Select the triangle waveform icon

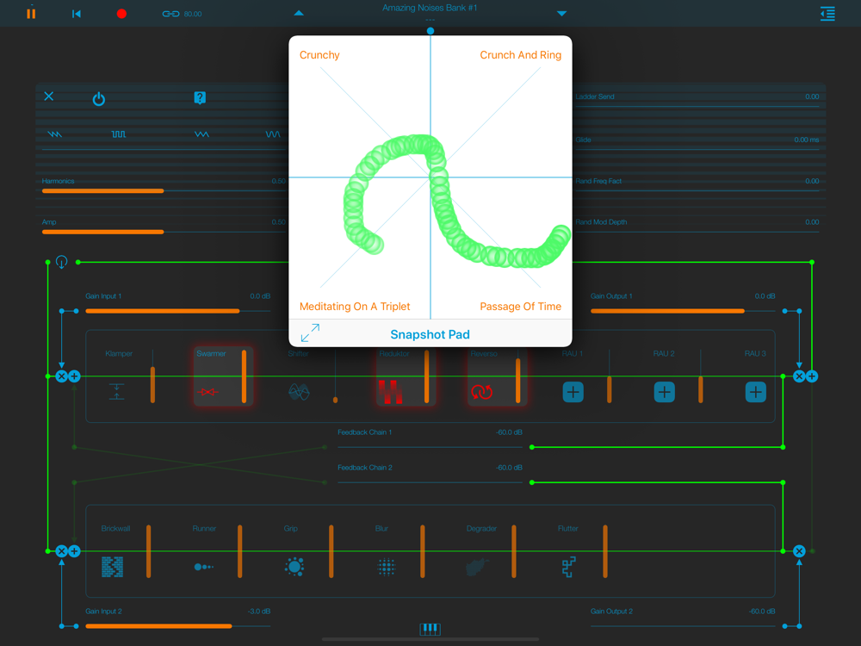202,134
